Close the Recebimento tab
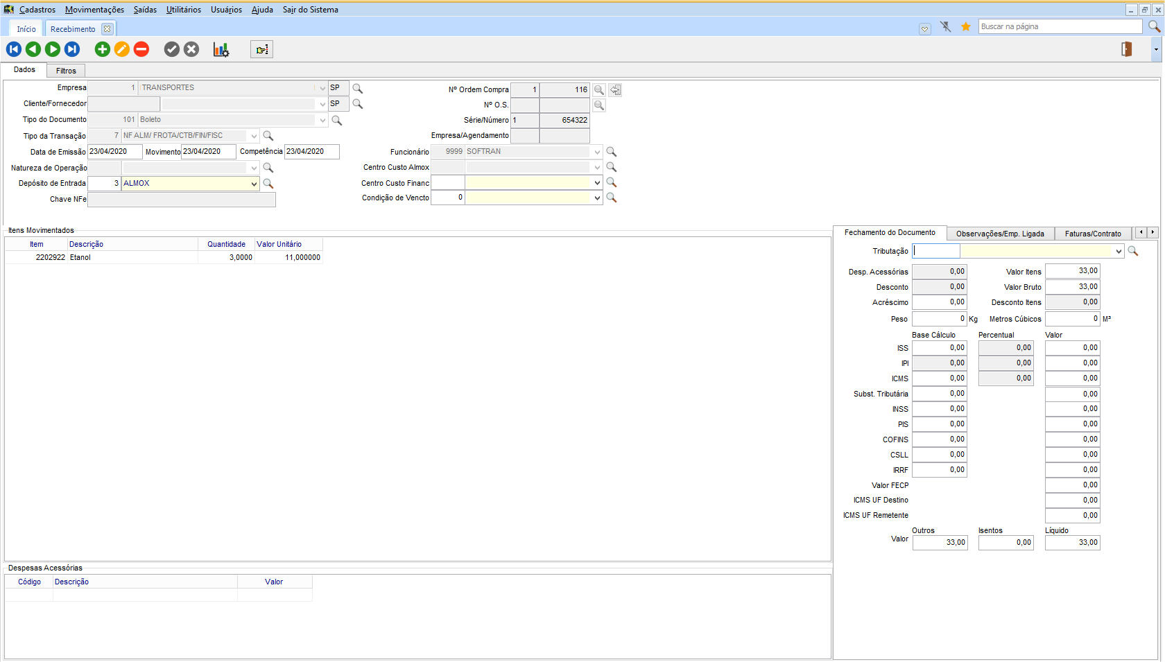The height and width of the screenshot is (662, 1165). 107,29
